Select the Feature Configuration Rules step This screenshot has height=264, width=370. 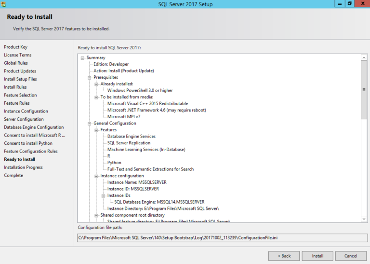click(x=31, y=151)
